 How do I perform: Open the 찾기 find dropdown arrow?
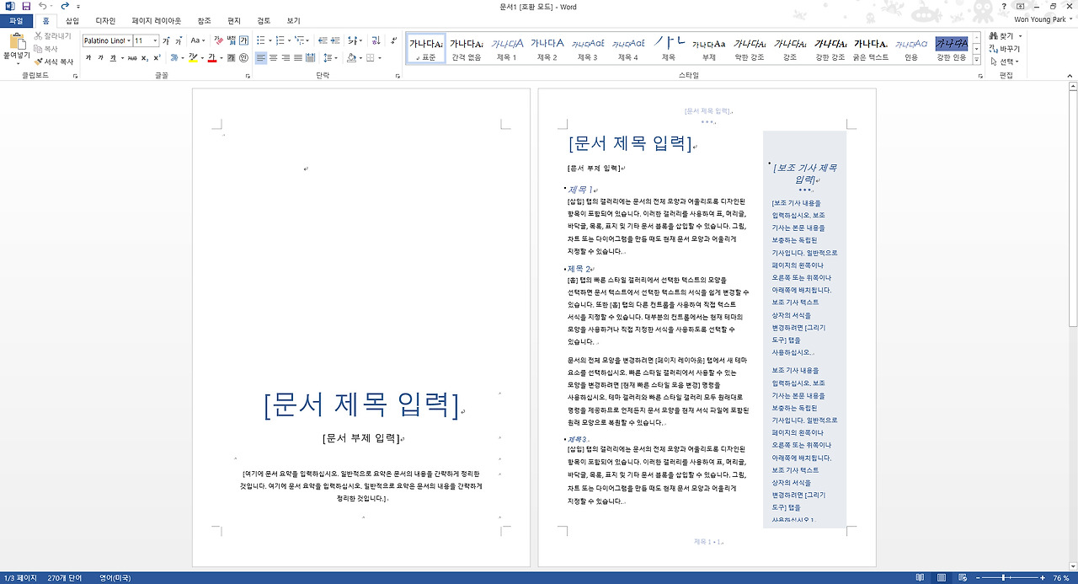click(x=1020, y=36)
